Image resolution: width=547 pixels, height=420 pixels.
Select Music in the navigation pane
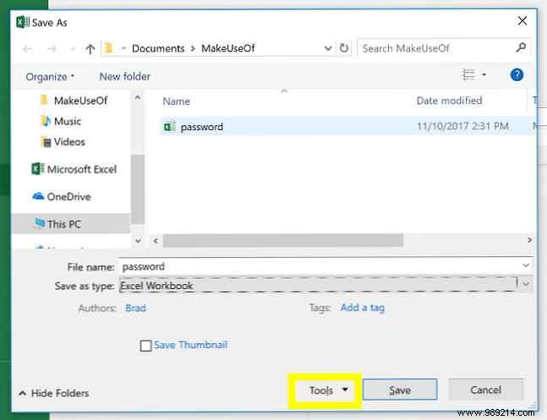[68, 121]
